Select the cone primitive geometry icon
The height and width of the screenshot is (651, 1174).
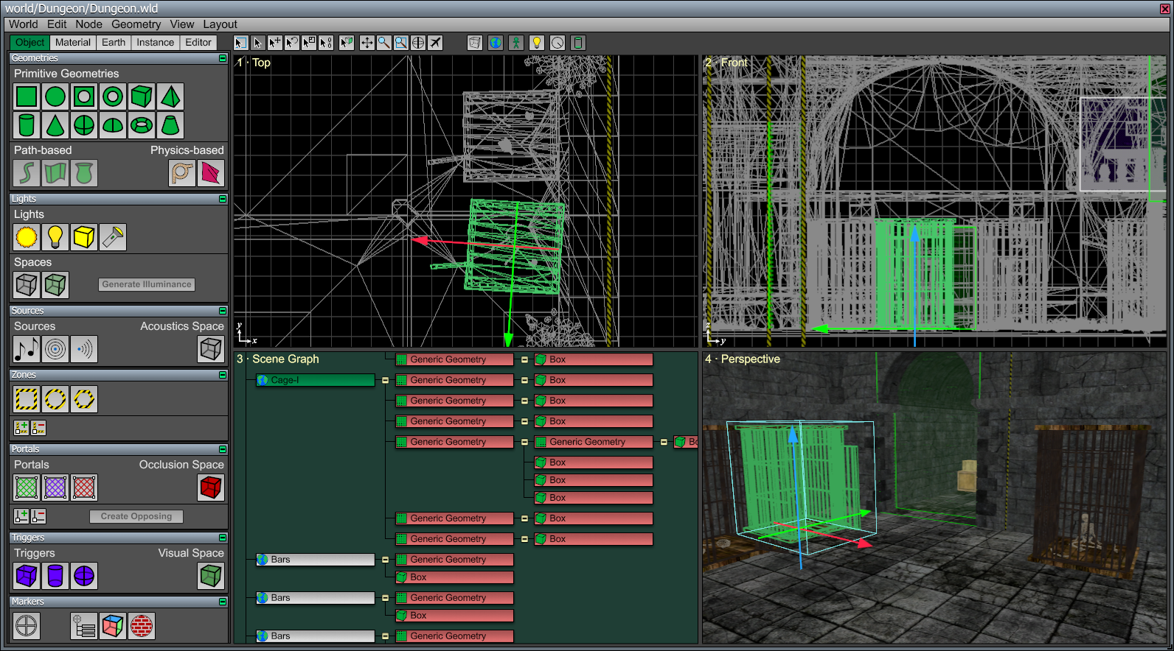[x=55, y=125]
